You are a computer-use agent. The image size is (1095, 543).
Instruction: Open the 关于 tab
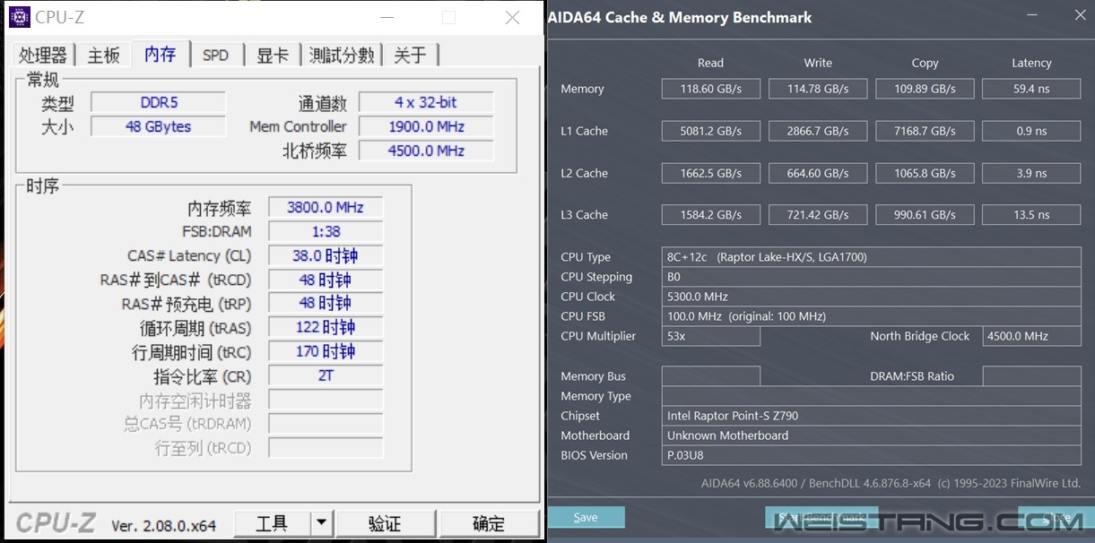click(x=411, y=55)
